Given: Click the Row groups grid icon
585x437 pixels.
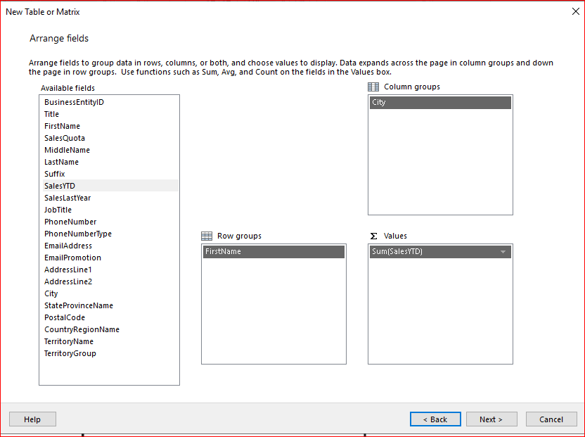Looking at the screenshot, I should pyautogui.click(x=207, y=236).
